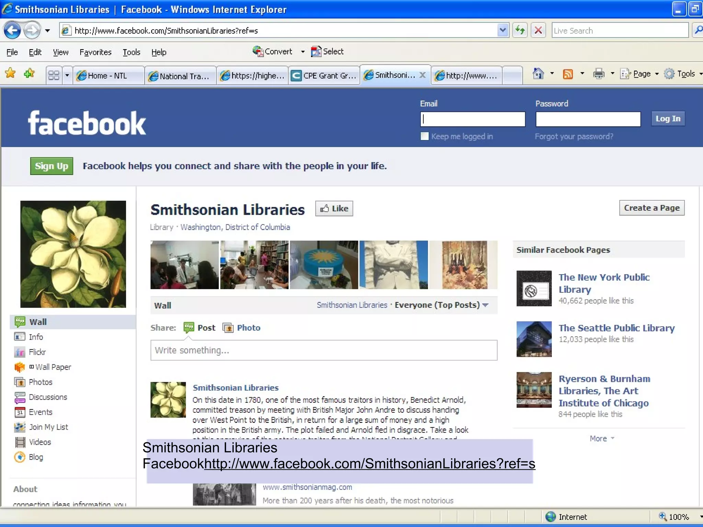
Task: Click the Live Search input box
Action: (620, 31)
